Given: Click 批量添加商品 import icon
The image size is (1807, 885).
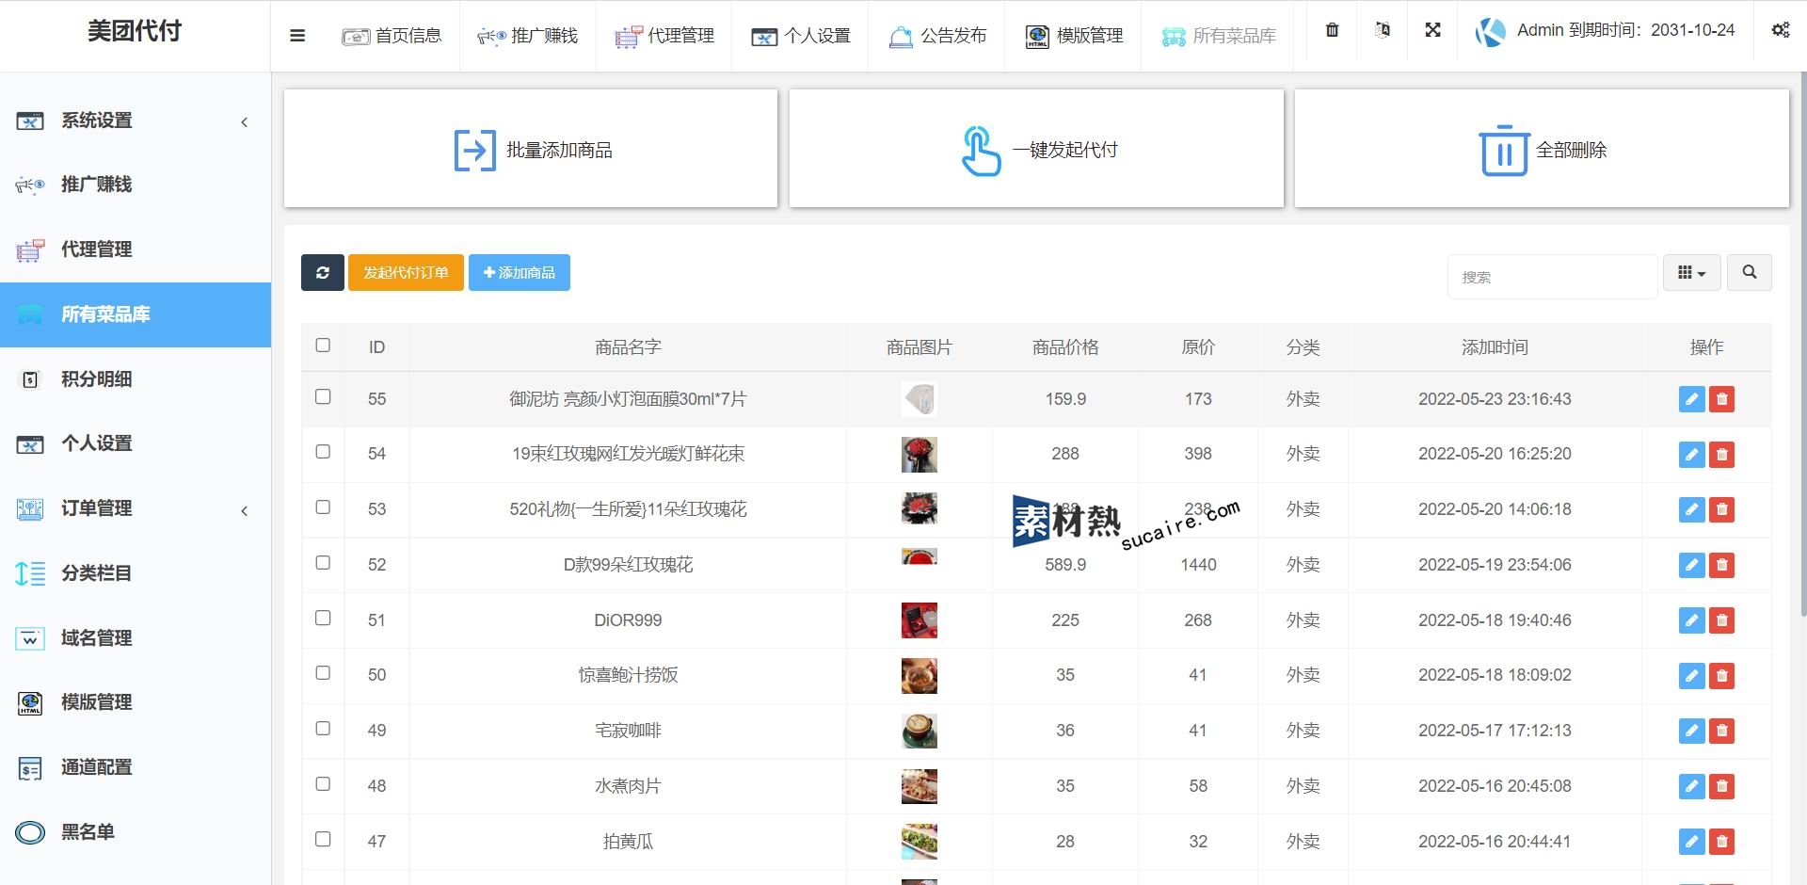Looking at the screenshot, I should coord(474,151).
